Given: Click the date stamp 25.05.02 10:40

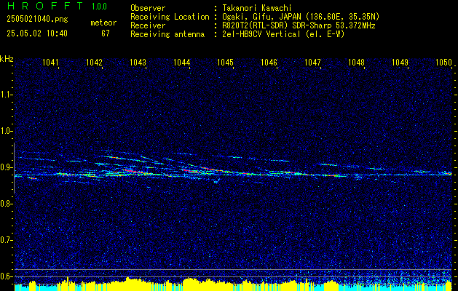Looking at the screenshot, I should pyautogui.click(x=37, y=33).
